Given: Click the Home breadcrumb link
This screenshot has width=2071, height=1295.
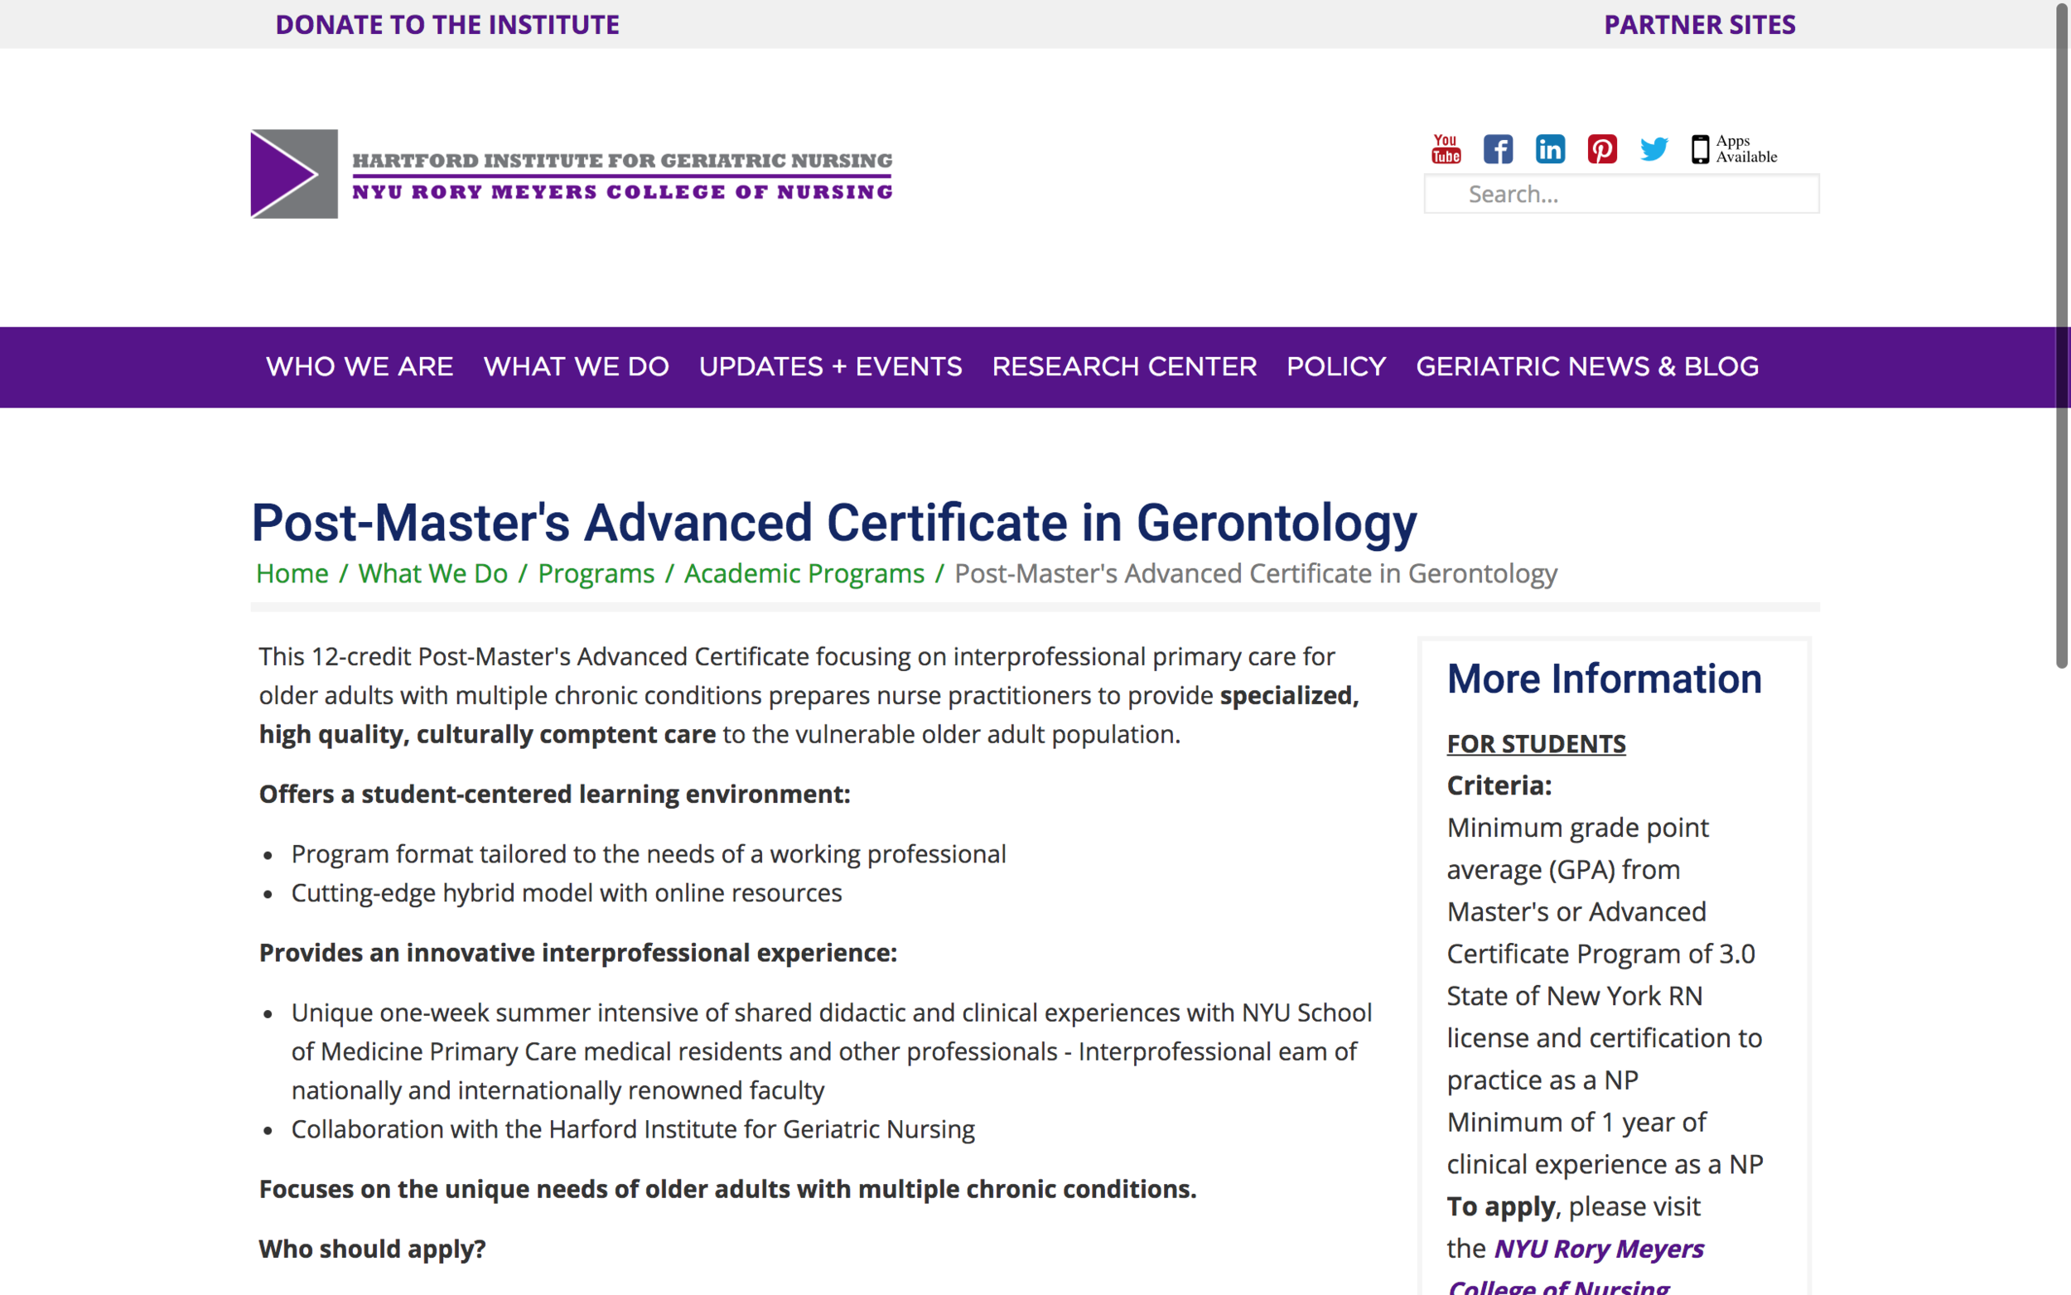Looking at the screenshot, I should tap(292, 573).
